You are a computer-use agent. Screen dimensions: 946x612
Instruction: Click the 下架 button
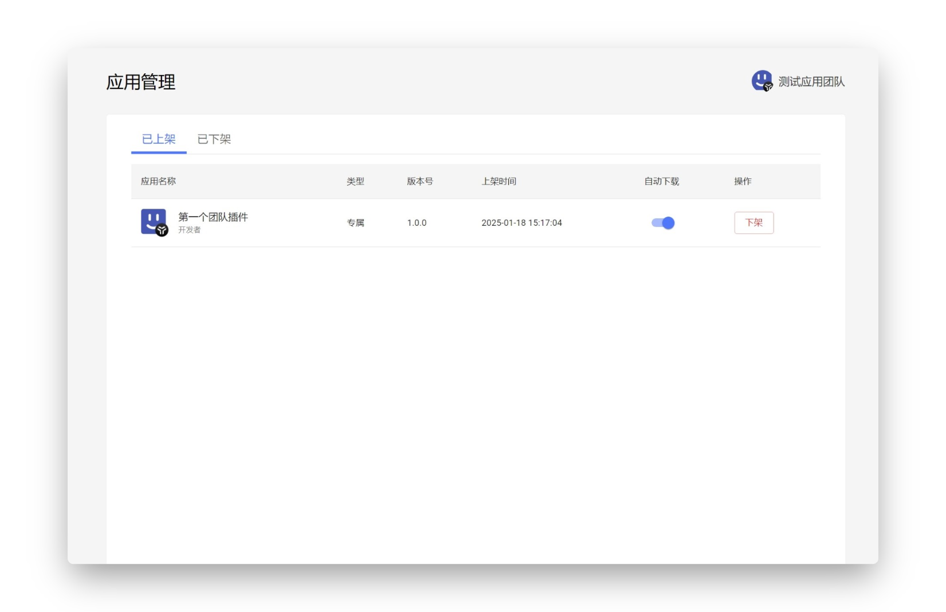pos(753,222)
